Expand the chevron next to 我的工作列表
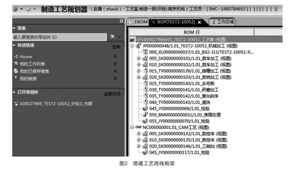The image size is (292, 169). click(115, 63)
